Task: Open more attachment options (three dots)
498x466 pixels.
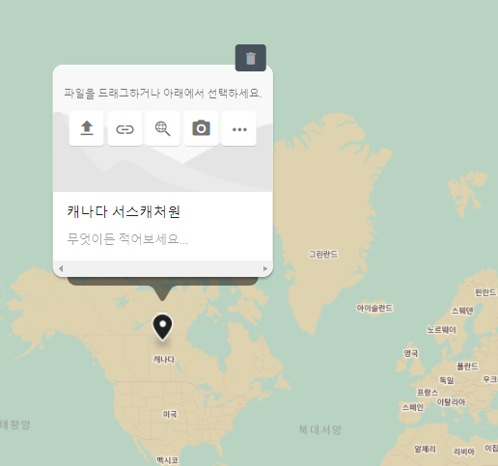Action: pyautogui.click(x=239, y=128)
